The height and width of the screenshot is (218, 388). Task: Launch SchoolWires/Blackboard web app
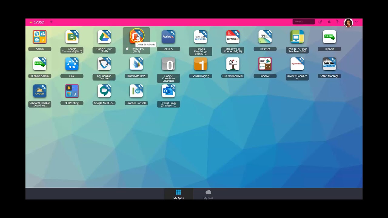tap(40, 91)
